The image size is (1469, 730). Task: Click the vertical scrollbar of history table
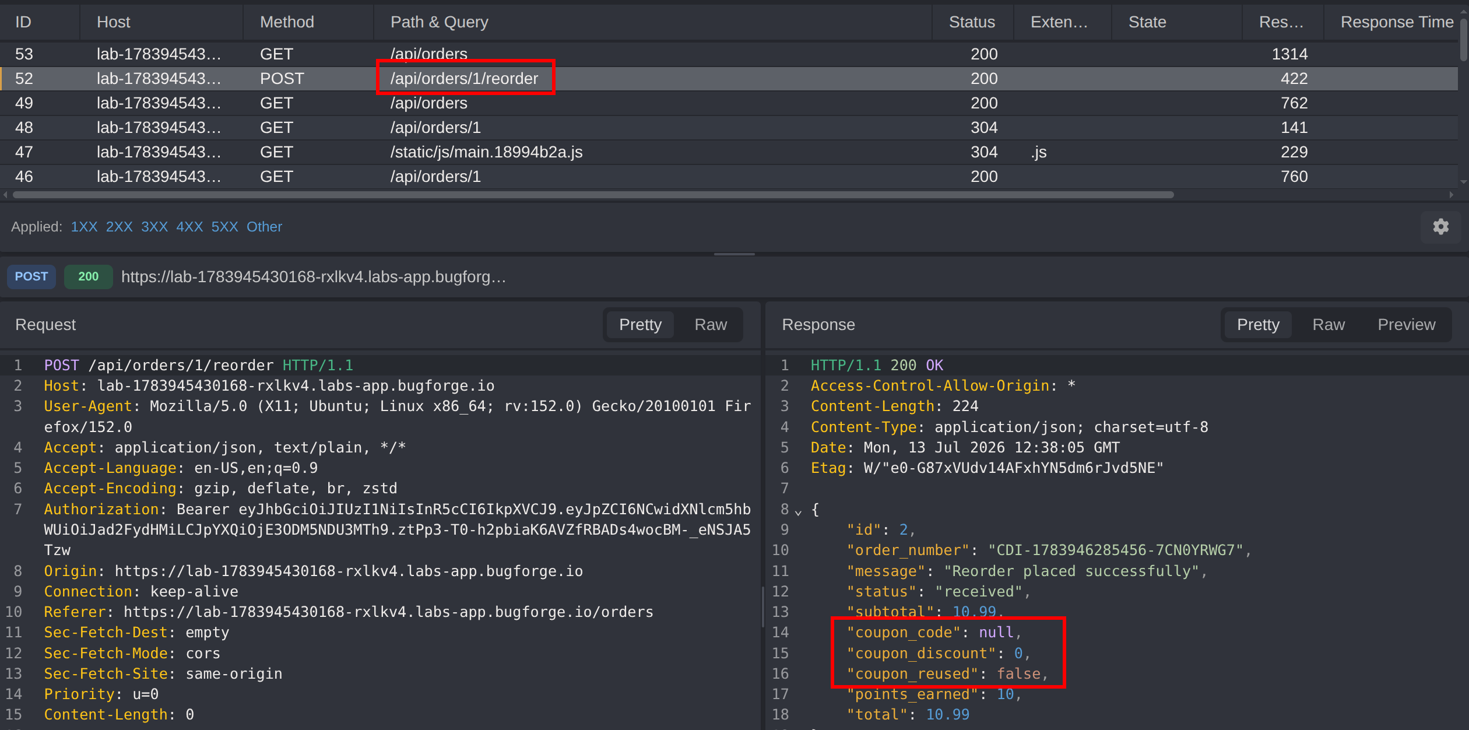tap(1463, 40)
